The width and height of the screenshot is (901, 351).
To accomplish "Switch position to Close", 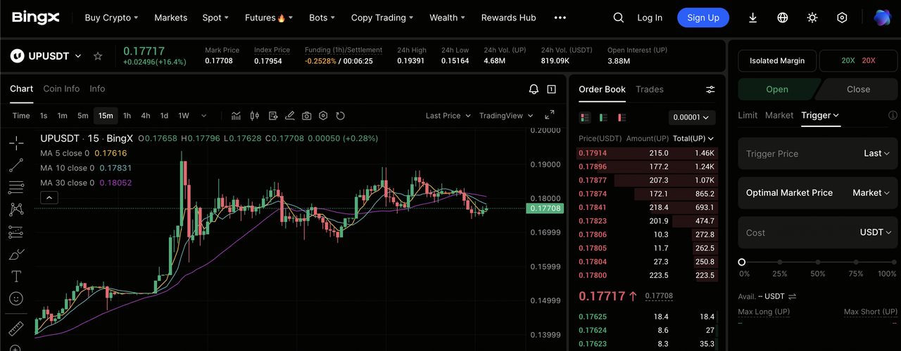I will coord(858,89).
